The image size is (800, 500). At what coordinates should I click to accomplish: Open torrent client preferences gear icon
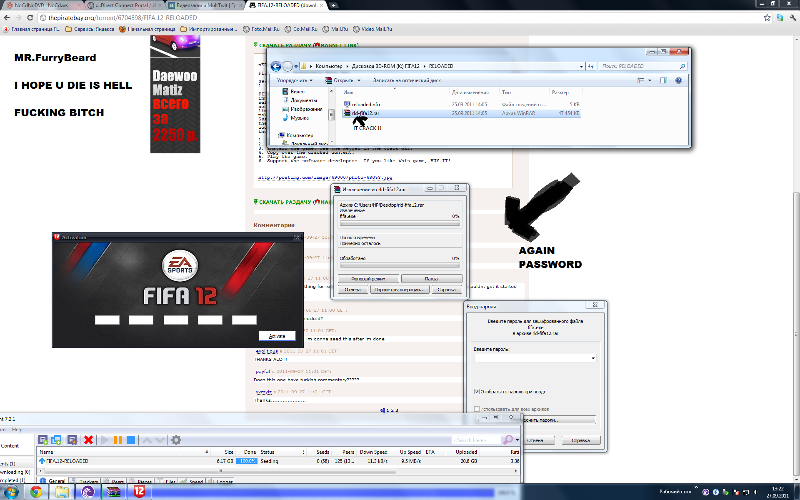(x=176, y=440)
